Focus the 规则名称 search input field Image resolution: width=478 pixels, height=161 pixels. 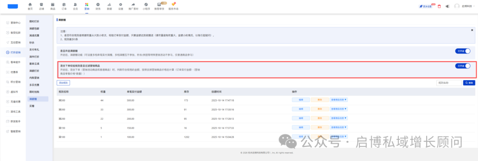pyautogui.click(x=449, y=82)
